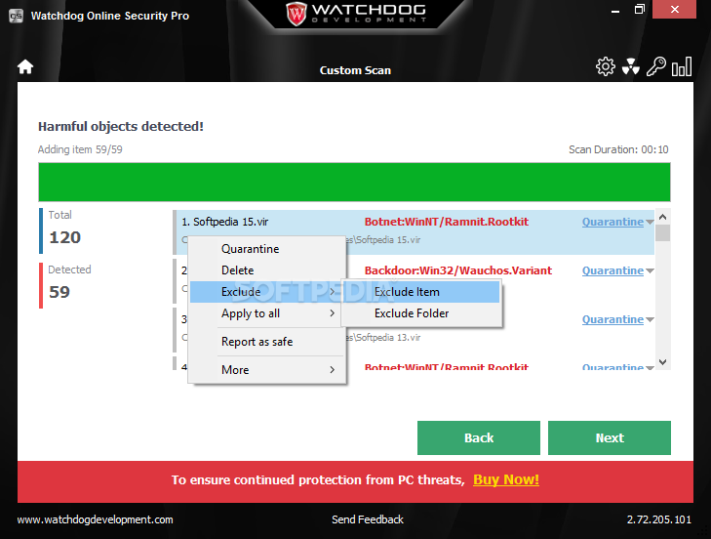The image size is (711, 539).
Task: Click scrollbar up arrow in results list
Action: pyautogui.click(x=662, y=217)
